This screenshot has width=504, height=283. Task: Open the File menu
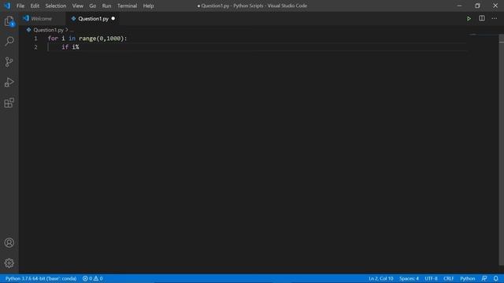click(x=20, y=6)
